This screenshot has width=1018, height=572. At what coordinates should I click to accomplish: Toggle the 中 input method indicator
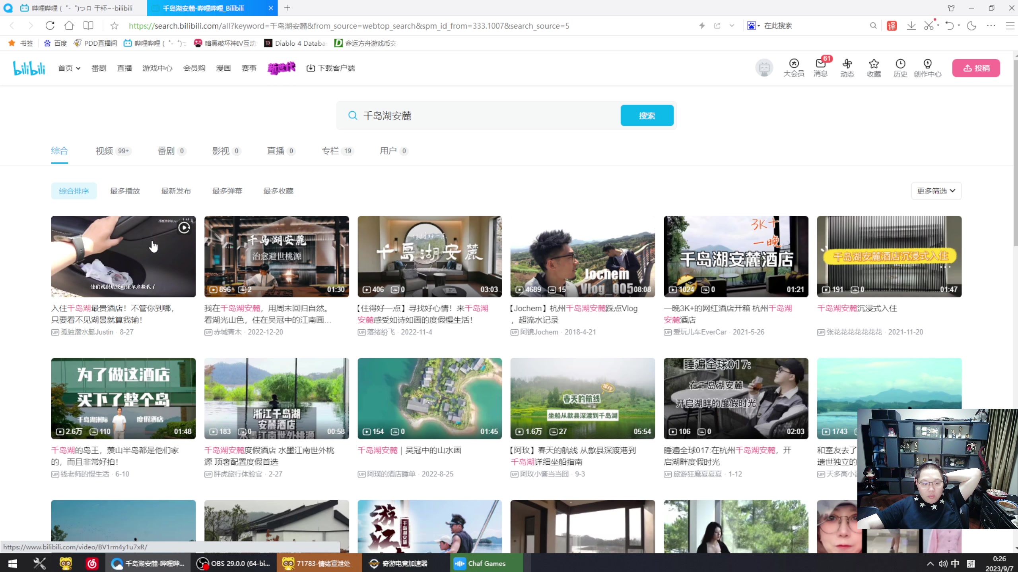pyautogui.click(x=955, y=564)
